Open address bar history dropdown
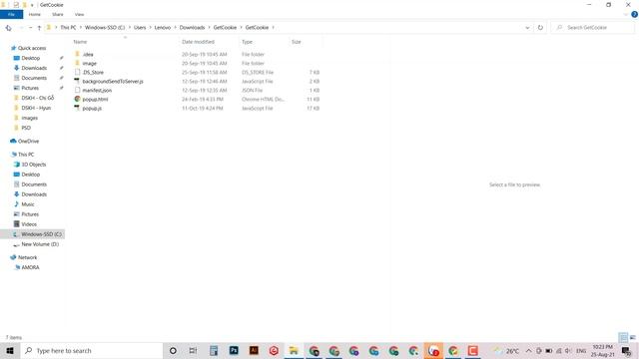This screenshot has height=359, width=639. click(x=527, y=28)
